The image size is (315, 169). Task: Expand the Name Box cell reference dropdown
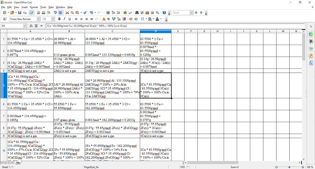tap(25, 26)
